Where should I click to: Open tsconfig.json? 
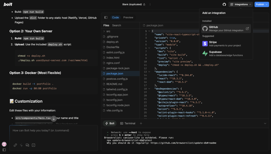point(120,100)
